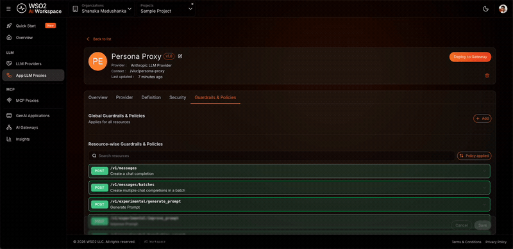Image resolution: width=513 pixels, height=249 pixels.
Task: Click the App LLM Proxies icon
Action: 9,76
